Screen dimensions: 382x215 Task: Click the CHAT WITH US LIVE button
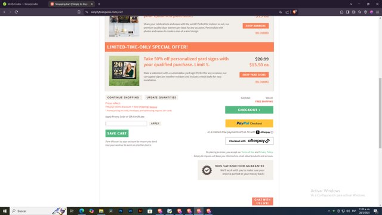(263, 201)
